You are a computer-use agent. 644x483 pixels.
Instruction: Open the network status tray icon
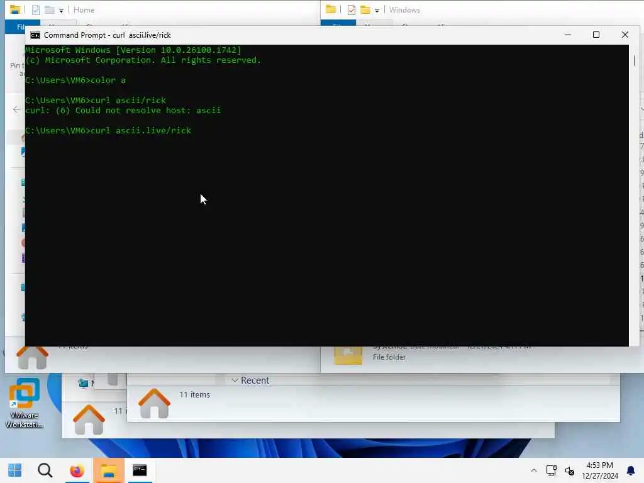coord(551,470)
